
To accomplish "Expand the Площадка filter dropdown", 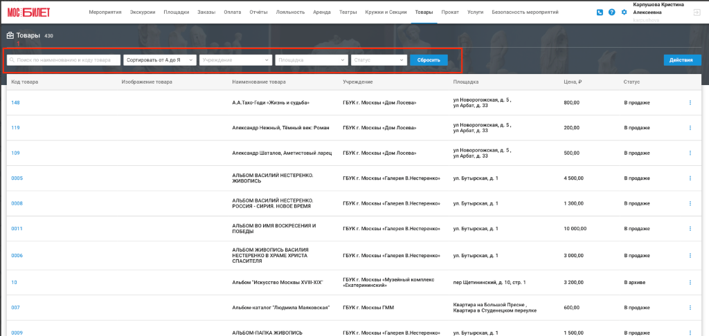I will pos(312,60).
